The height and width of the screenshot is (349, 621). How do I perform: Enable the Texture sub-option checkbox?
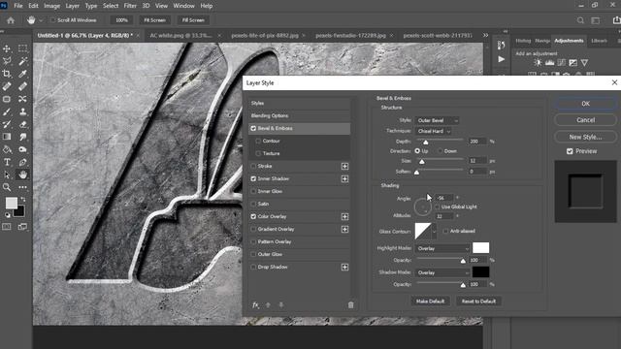[x=258, y=153]
